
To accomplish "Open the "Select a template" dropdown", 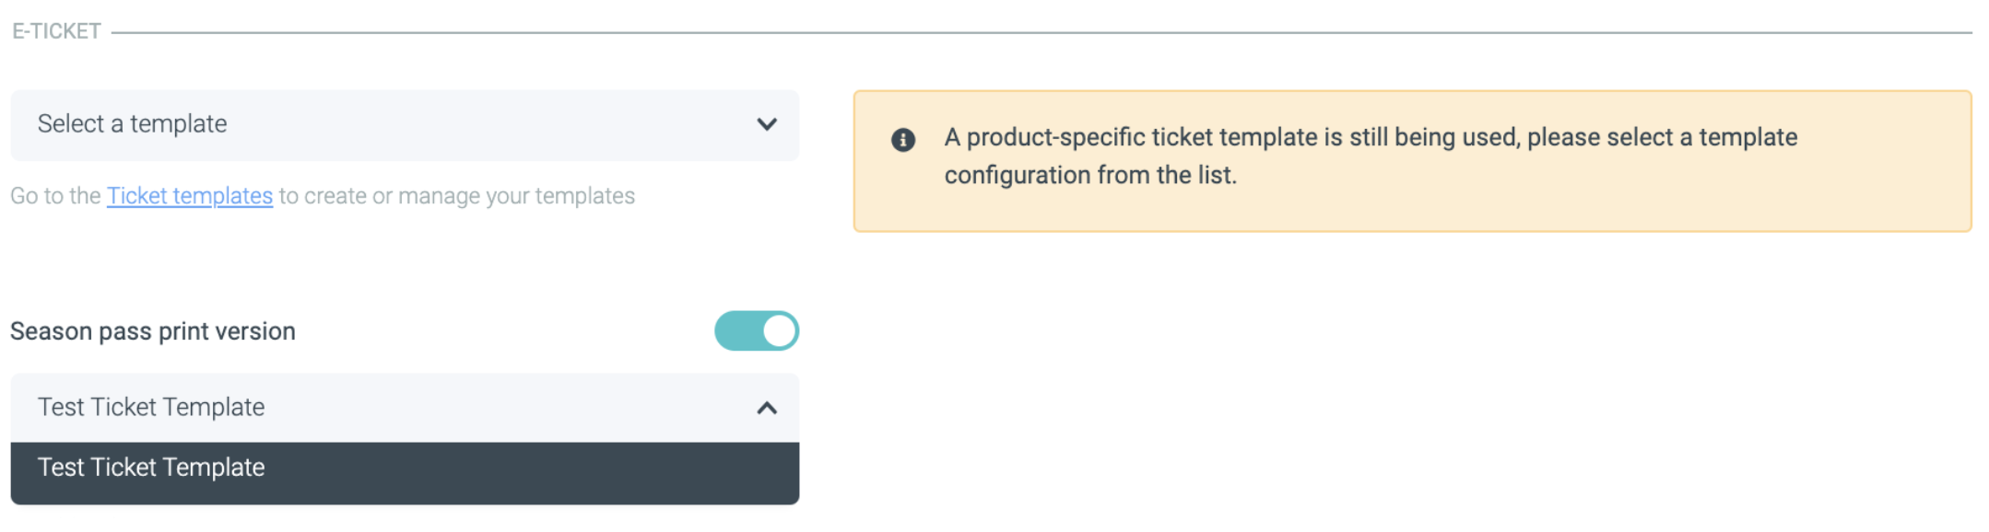I will pyautogui.click(x=405, y=125).
